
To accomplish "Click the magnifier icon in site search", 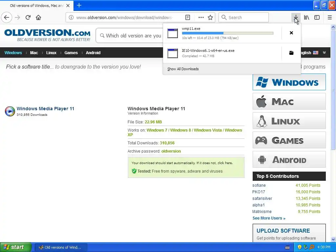I will 102,35.
